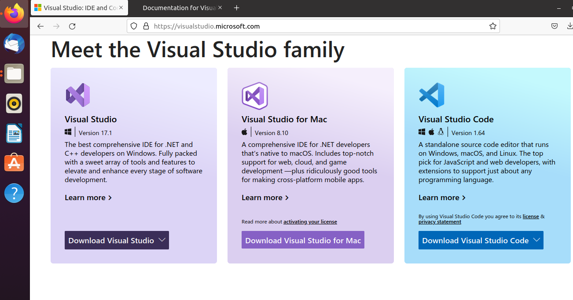Switch to Documentation for Visual Studio tab
Viewport: 573px width, 300px height.
click(x=178, y=8)
